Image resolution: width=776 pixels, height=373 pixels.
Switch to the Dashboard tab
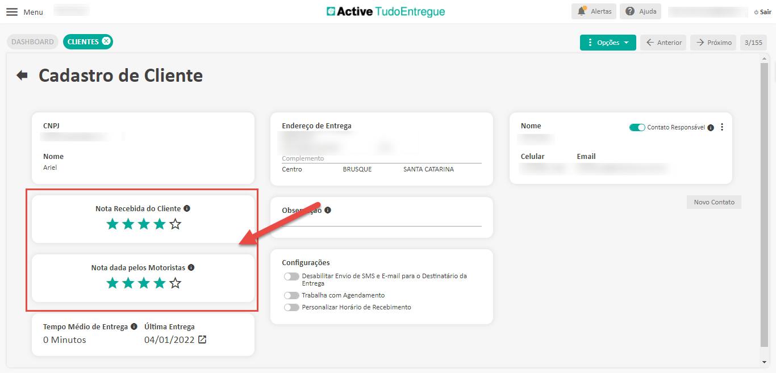[32, 41]
